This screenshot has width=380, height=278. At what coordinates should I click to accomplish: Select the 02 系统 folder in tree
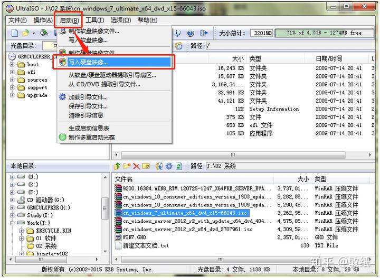pos(46,246)
